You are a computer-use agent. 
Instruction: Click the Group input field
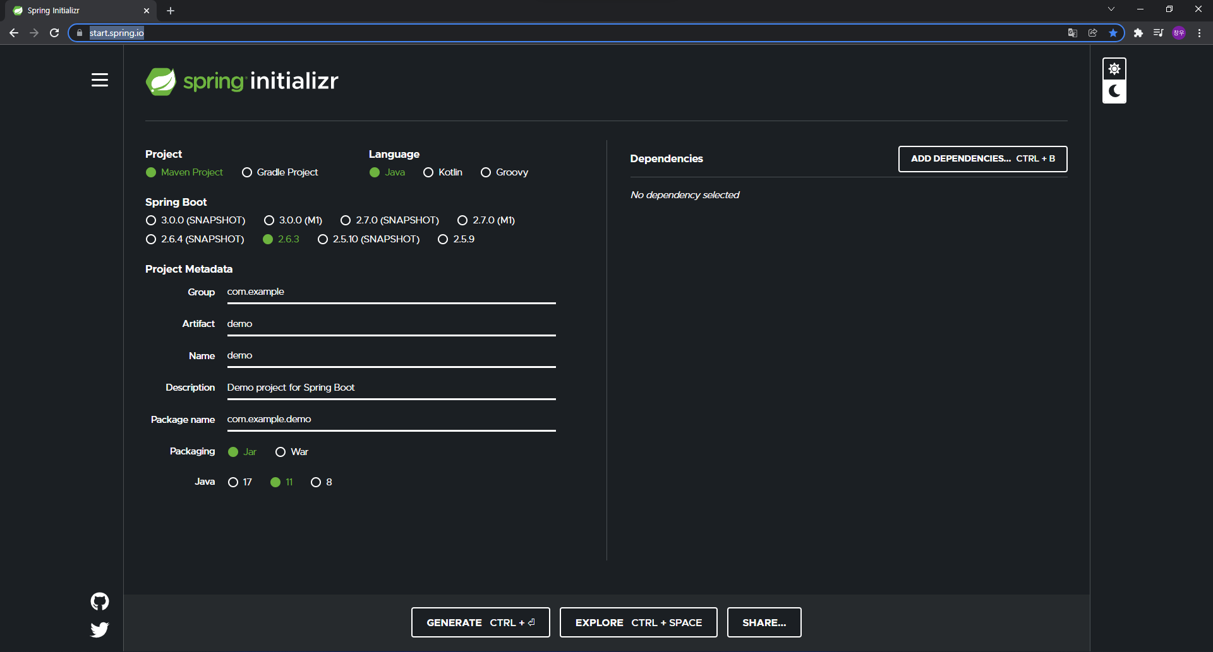(392, 292)
